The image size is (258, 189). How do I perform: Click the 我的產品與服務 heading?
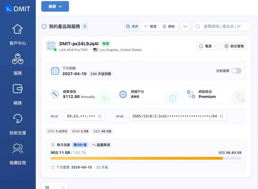tap(64, 26)
